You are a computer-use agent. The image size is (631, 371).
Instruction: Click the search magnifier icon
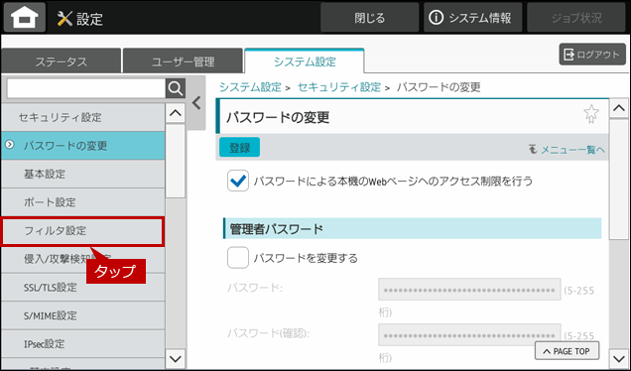pos(176,88)
